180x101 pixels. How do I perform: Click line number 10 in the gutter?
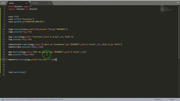[x=4, y=29]
